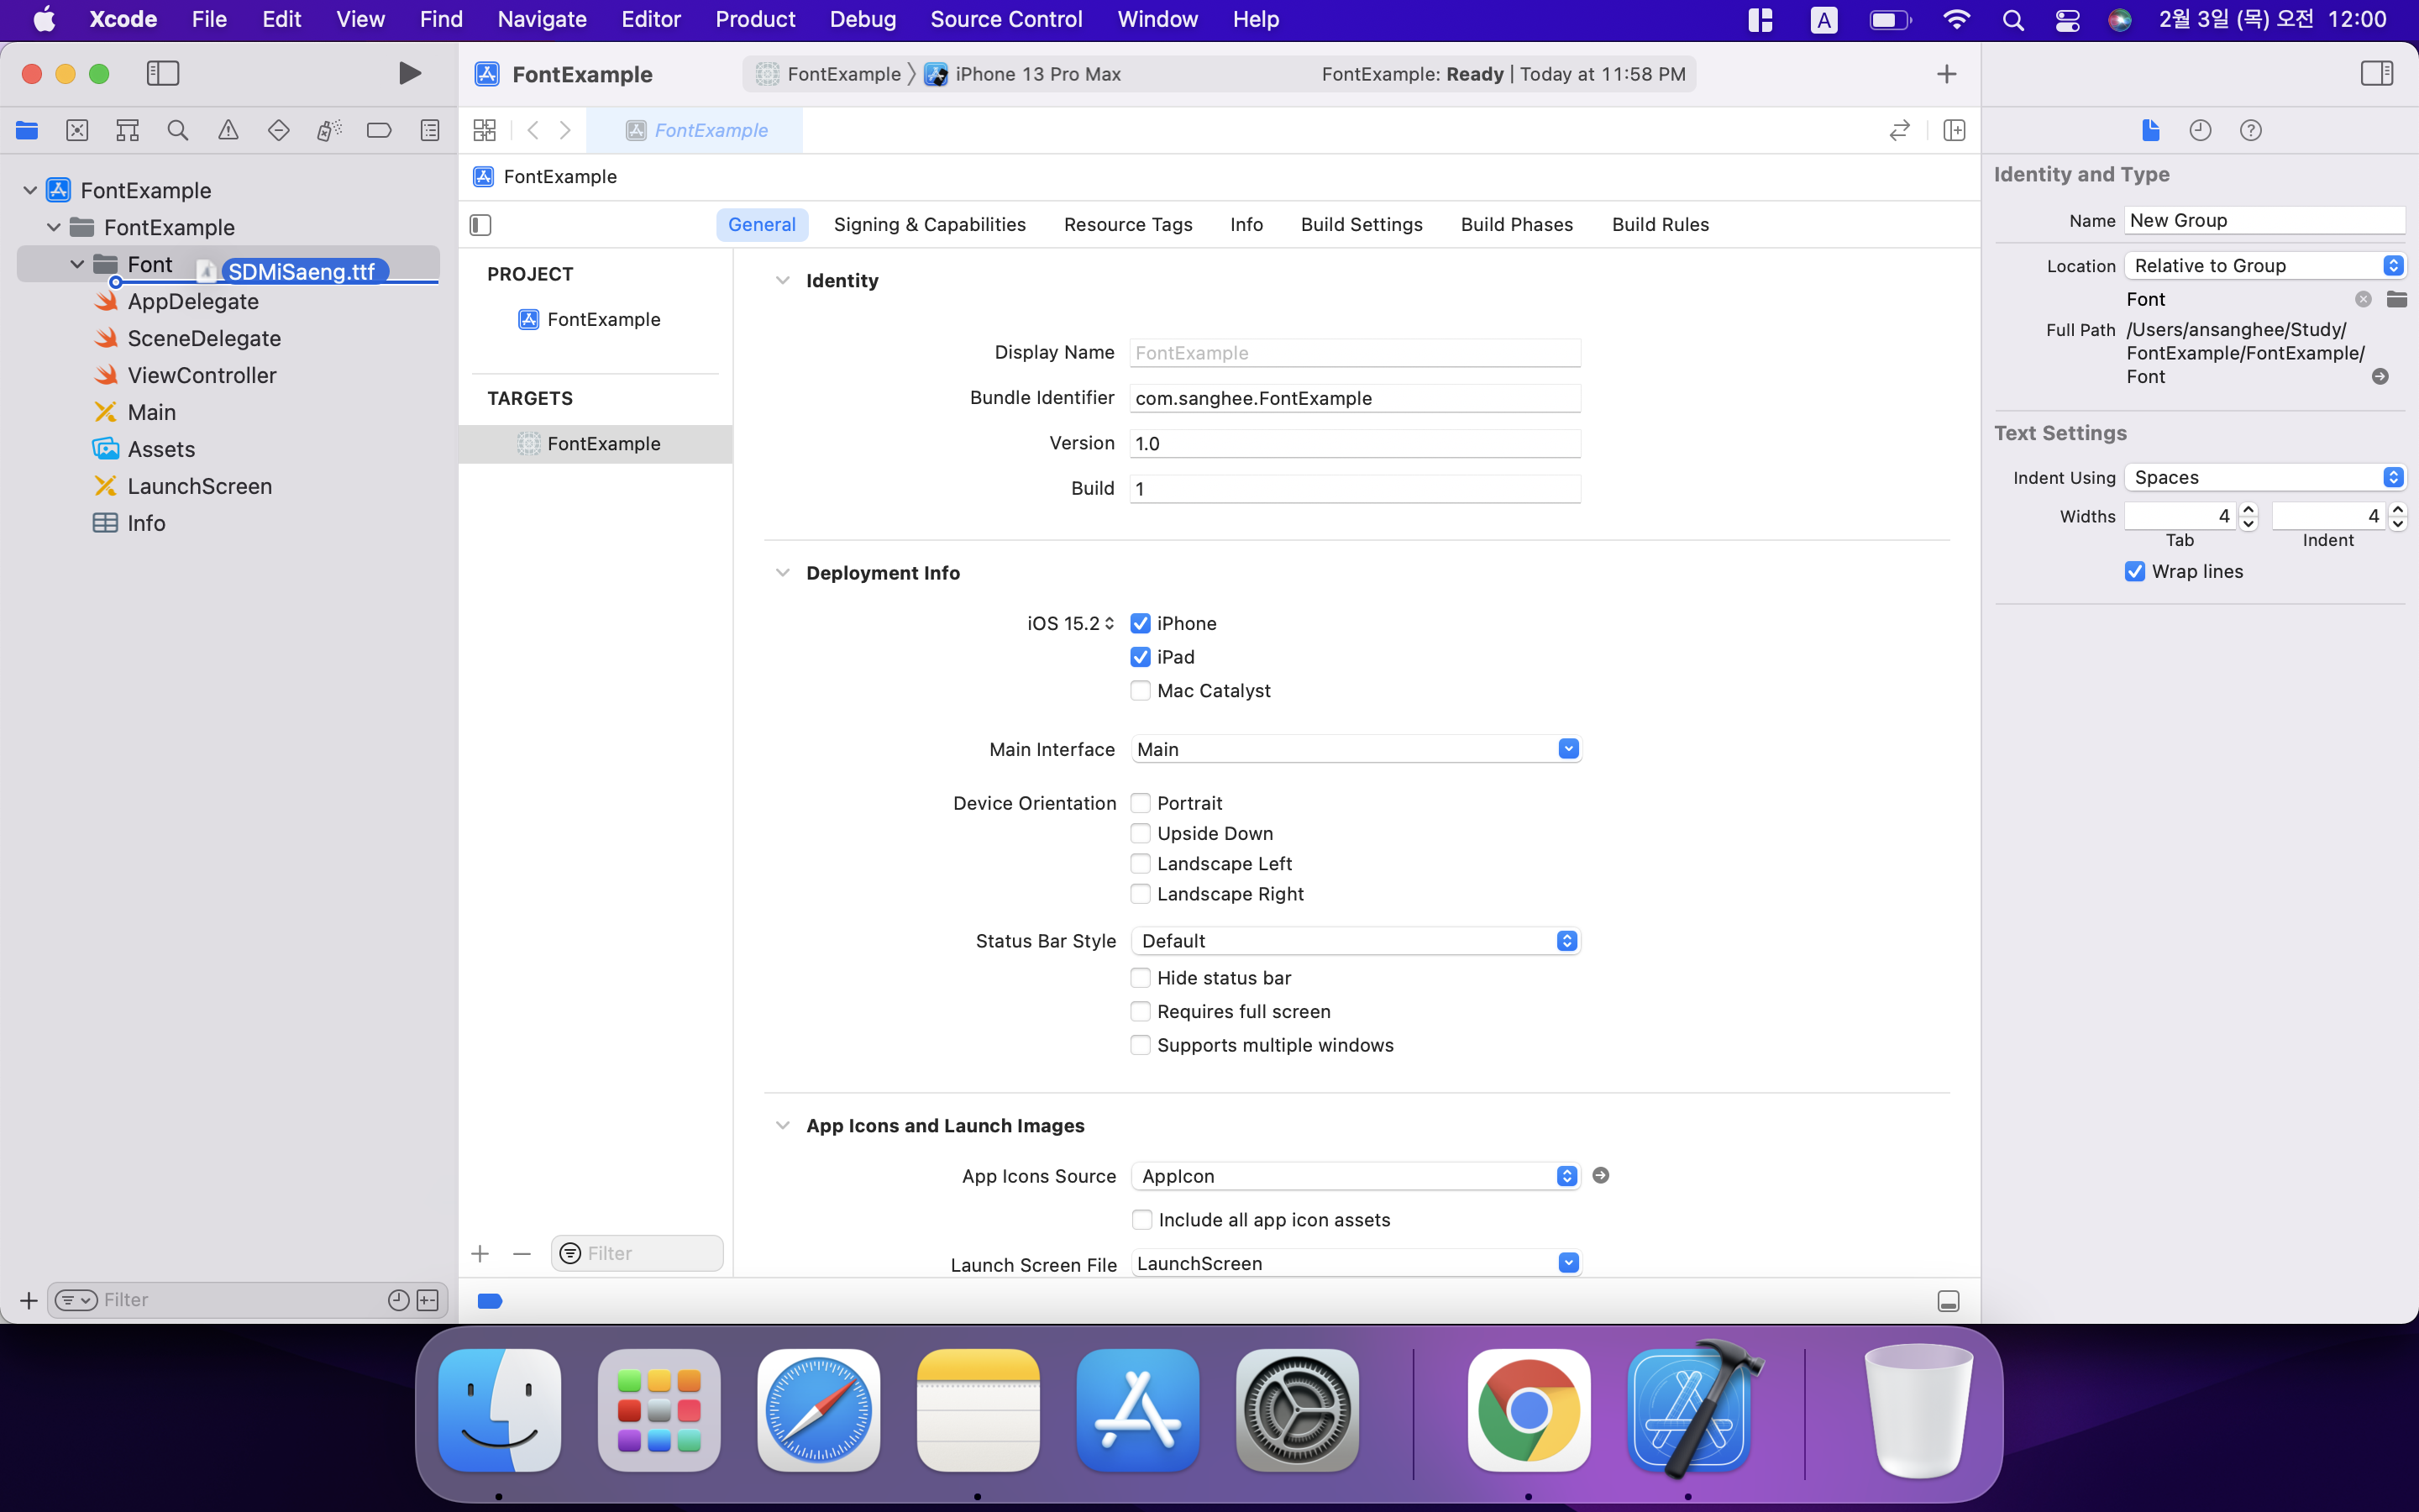This screenshot has width=2419, height=1512.
Task: Collapse the Deployment Info section
Action: pyautogui.click(x=783, y=573)
